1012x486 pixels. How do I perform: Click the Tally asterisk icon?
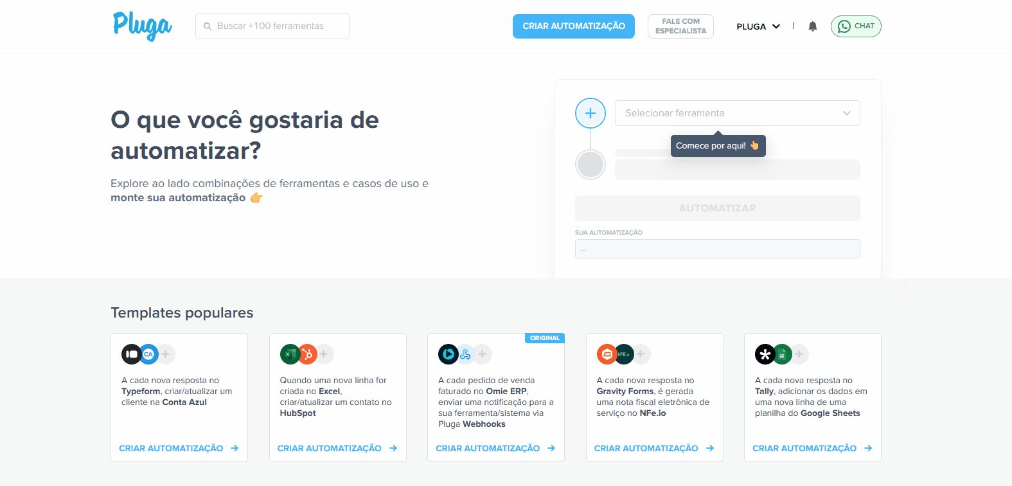[x=765, y=354]
